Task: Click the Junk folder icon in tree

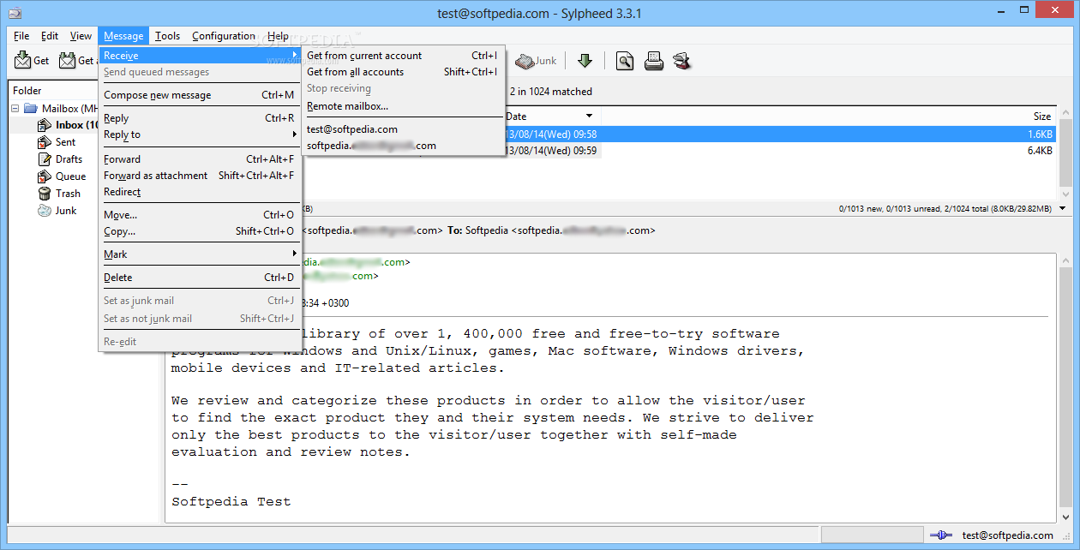Action: pos(45,211)
